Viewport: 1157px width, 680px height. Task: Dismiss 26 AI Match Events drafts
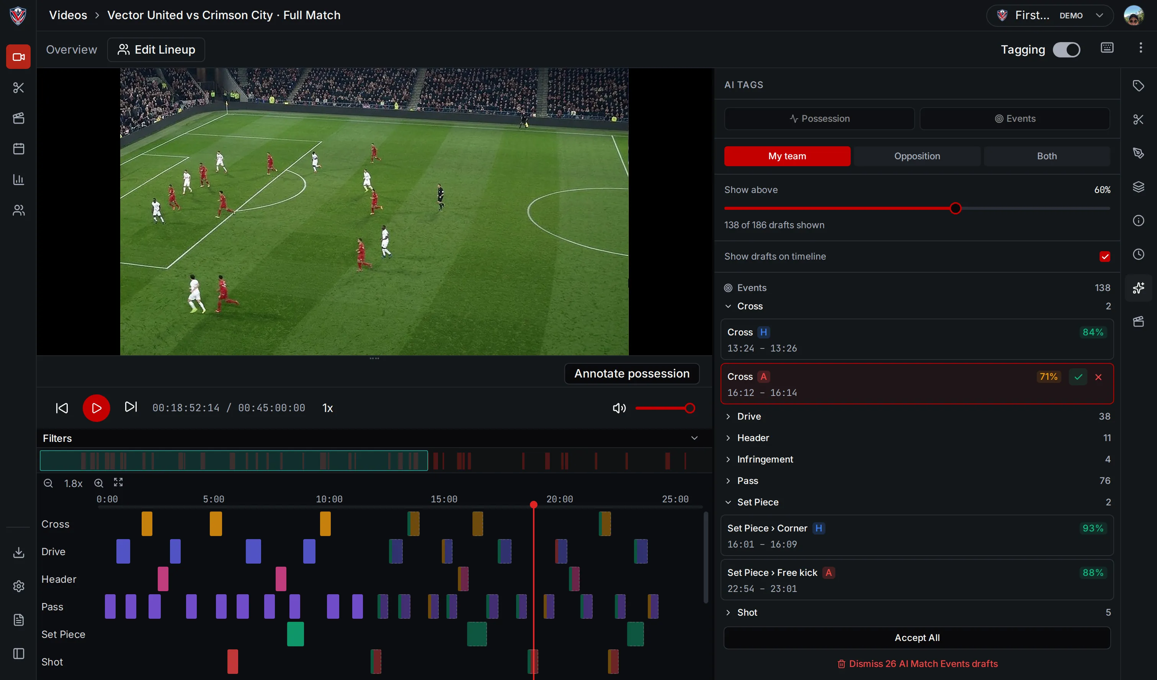click(x=917, y=664)
